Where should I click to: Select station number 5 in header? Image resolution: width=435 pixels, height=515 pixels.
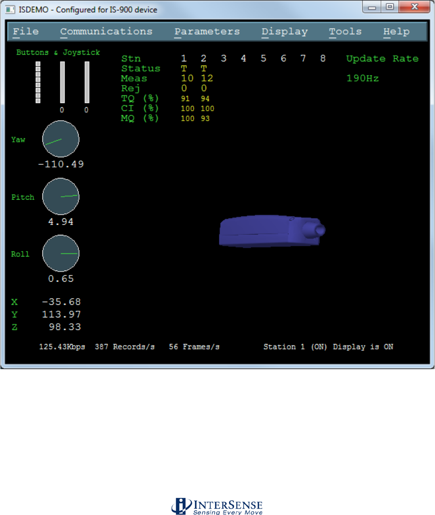tap(263, 58)
